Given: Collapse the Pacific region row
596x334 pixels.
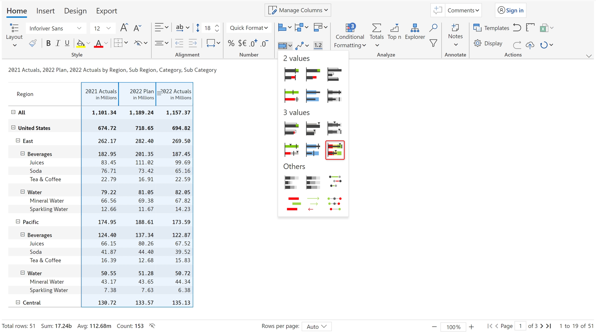Looking at the screenshot, I should click(x=18, y=222).
